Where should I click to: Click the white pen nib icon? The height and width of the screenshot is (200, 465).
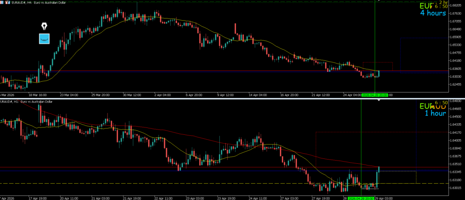44,26
